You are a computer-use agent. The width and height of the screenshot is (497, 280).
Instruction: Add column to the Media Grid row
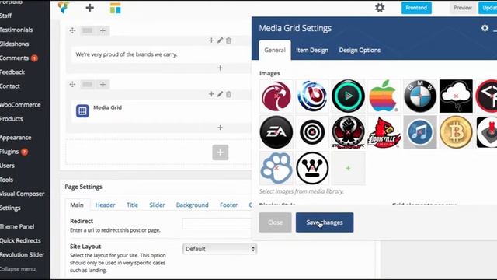pos(103,85)
